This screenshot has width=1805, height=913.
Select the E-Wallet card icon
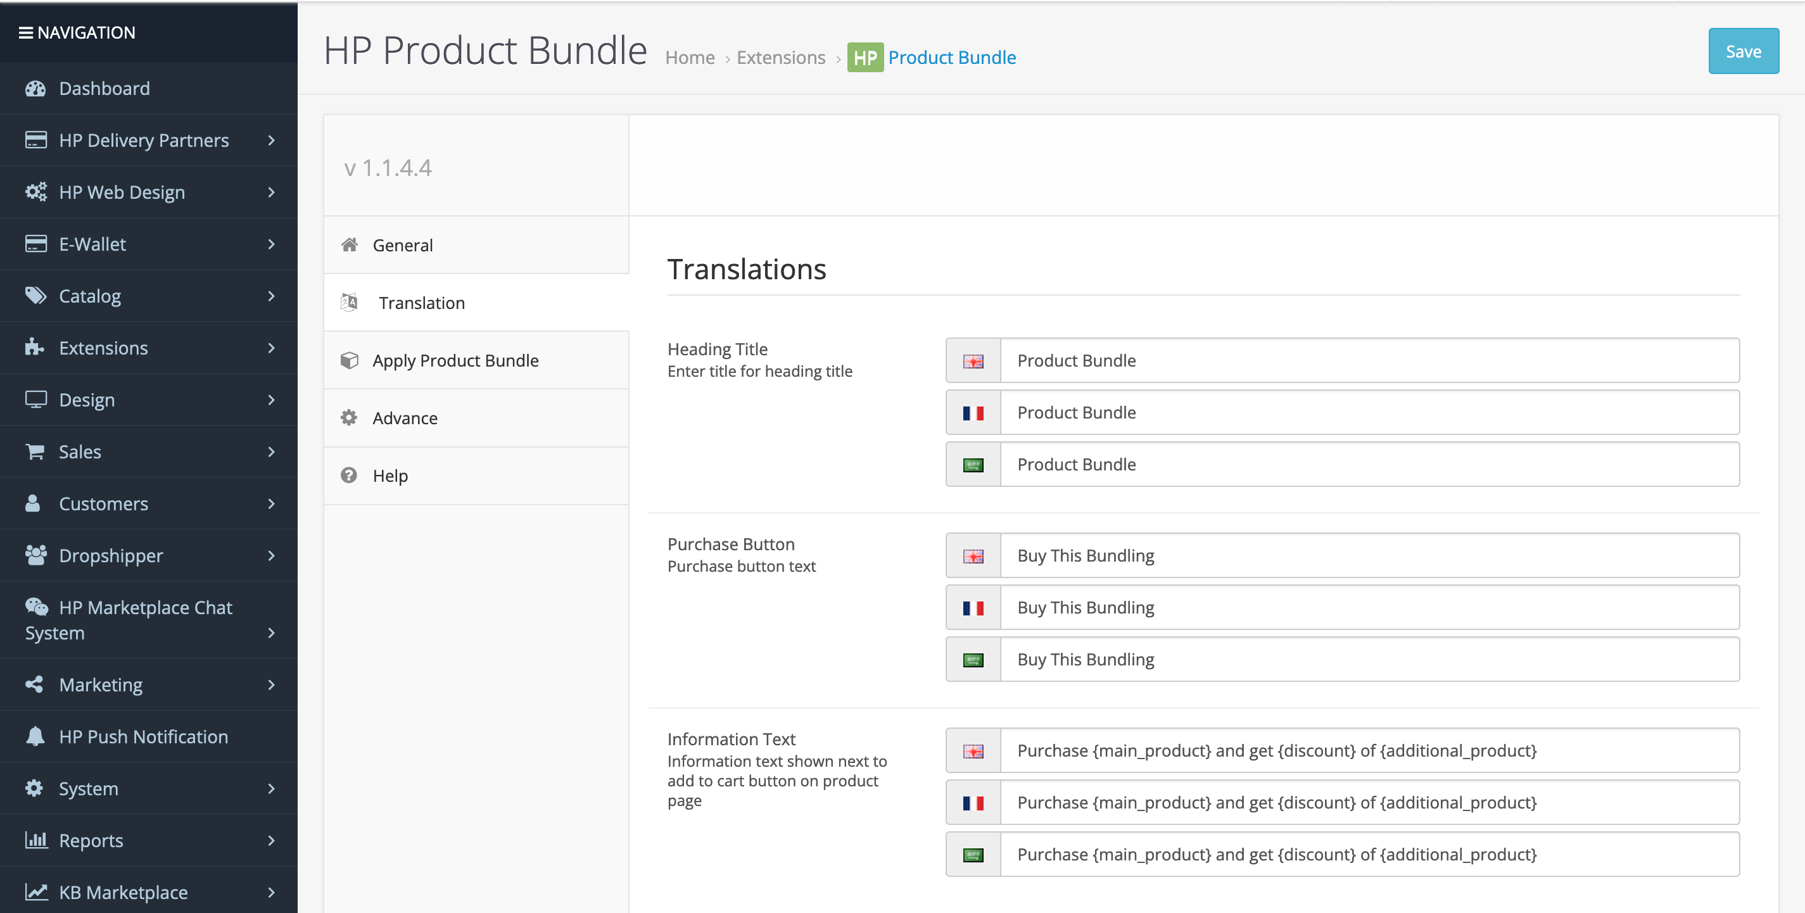35,244
